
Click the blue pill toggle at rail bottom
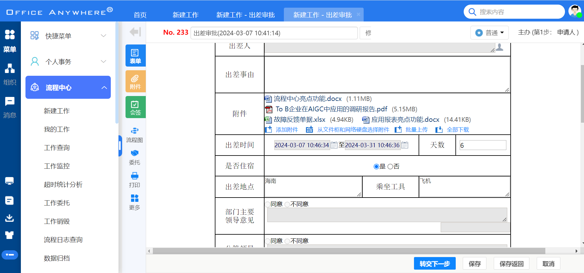(x=10, y=255)
